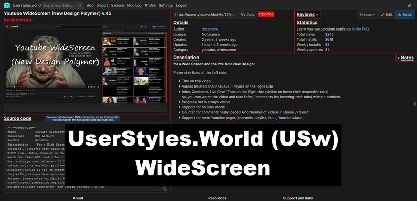Click the UserStyles.world mascot logo icon
This screenshot has height=201, width=417.
[7, 5]
